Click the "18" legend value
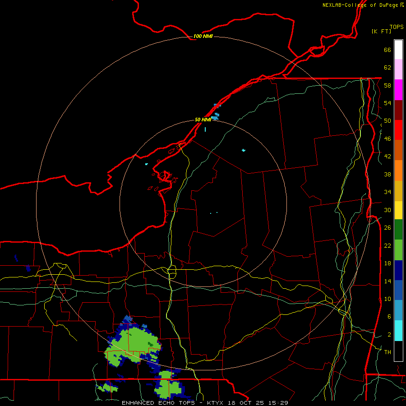The height and width of the screenshot is (406, 406). 388,263
